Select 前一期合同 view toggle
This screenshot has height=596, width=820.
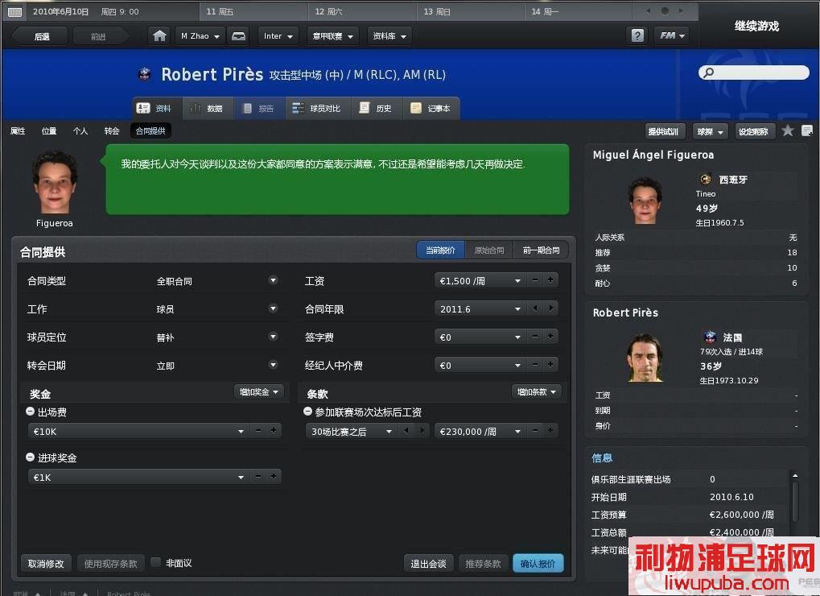541,250
